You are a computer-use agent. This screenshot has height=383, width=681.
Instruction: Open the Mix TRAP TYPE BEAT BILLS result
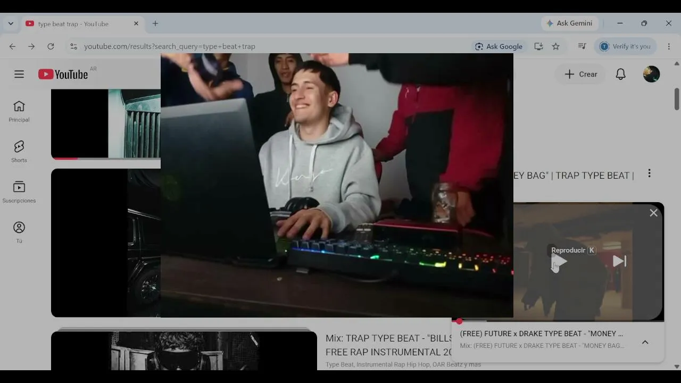click(389, 345)
